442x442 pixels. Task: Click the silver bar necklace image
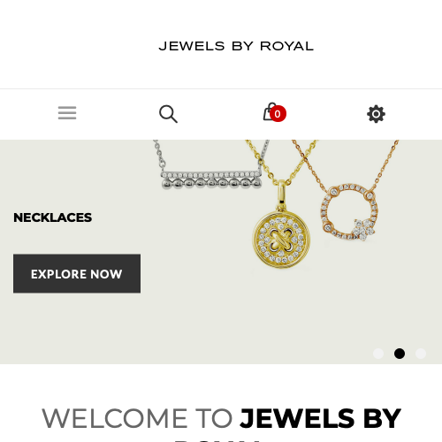[211, 179]
